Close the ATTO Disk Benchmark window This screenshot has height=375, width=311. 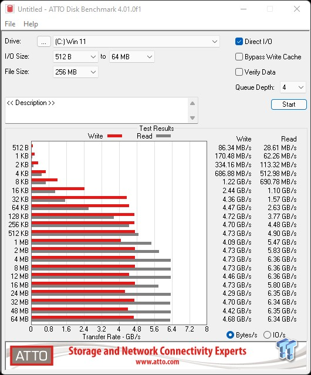click(x=297, y=9)
